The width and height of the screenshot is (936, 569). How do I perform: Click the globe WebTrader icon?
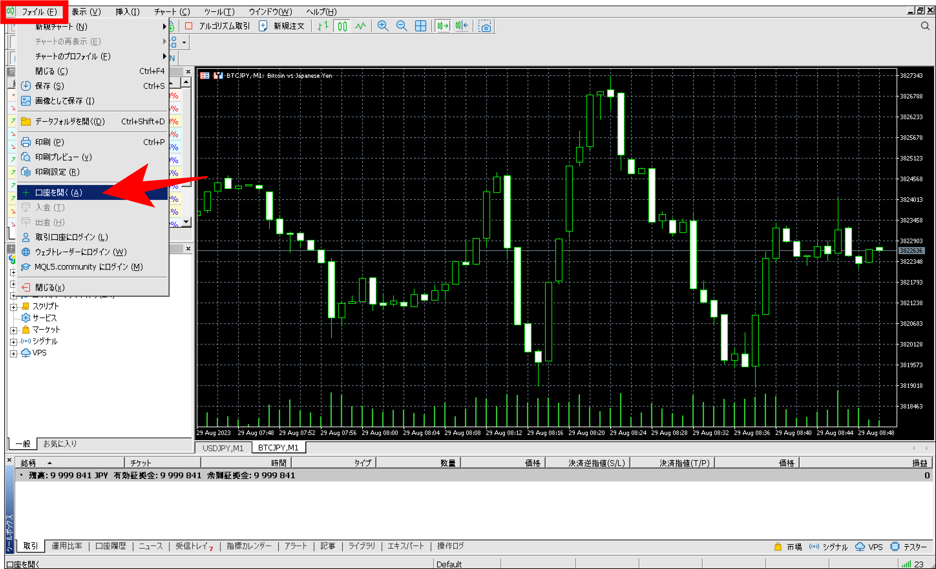pos(26,252)
